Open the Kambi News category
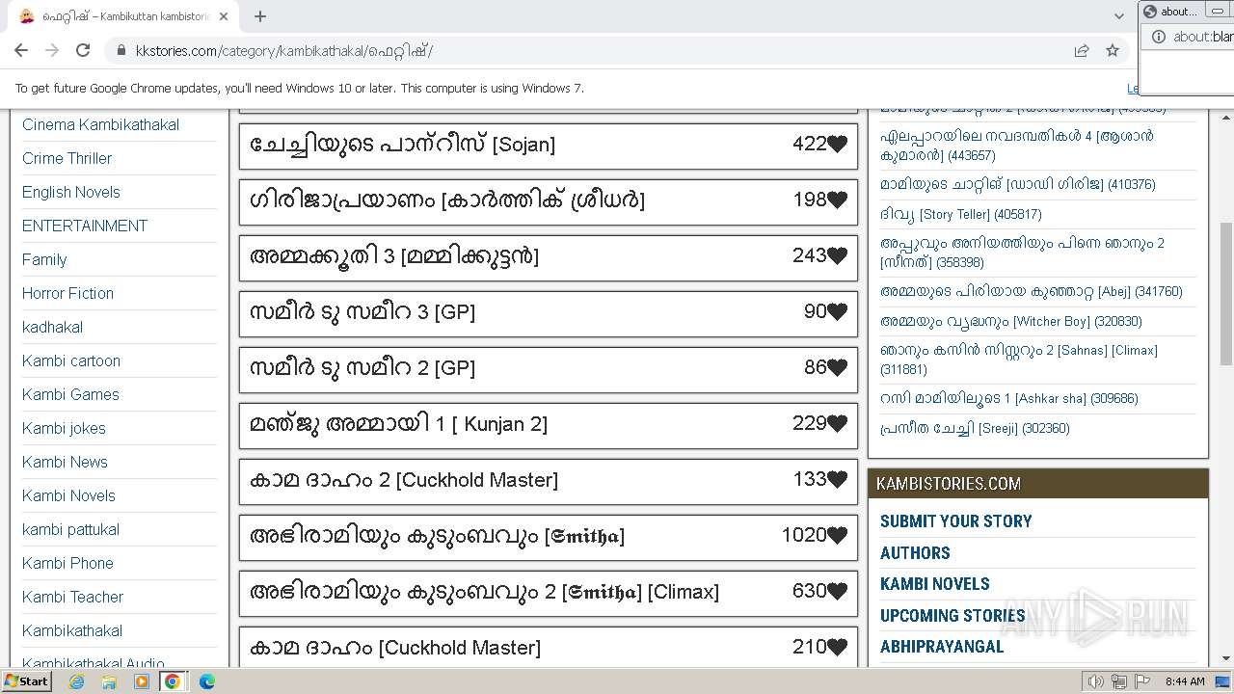The image size is (1234, 694). click(x=65, y=462)
